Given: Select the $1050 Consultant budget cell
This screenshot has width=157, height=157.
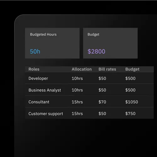Looking at the screenshot, I should tap(132, 102).
